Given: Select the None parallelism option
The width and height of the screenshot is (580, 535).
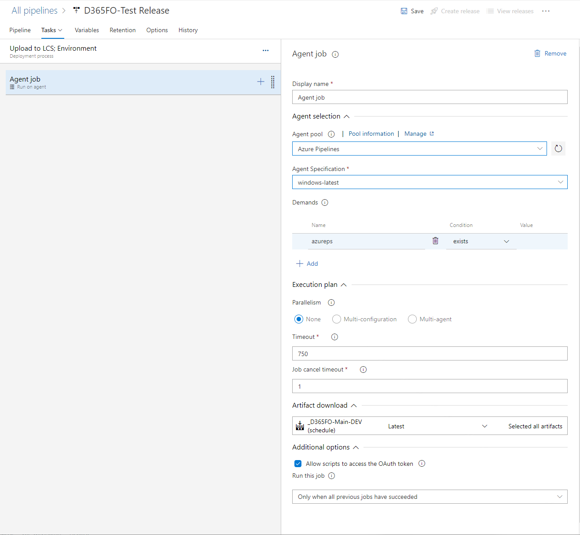Looking at the screenshot, I should (x=299, y=319).
